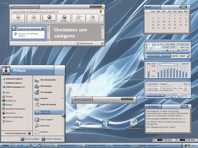Click the Dossiers toolbar button
This screenshot has width=198, height=148.
click(64, 18)
